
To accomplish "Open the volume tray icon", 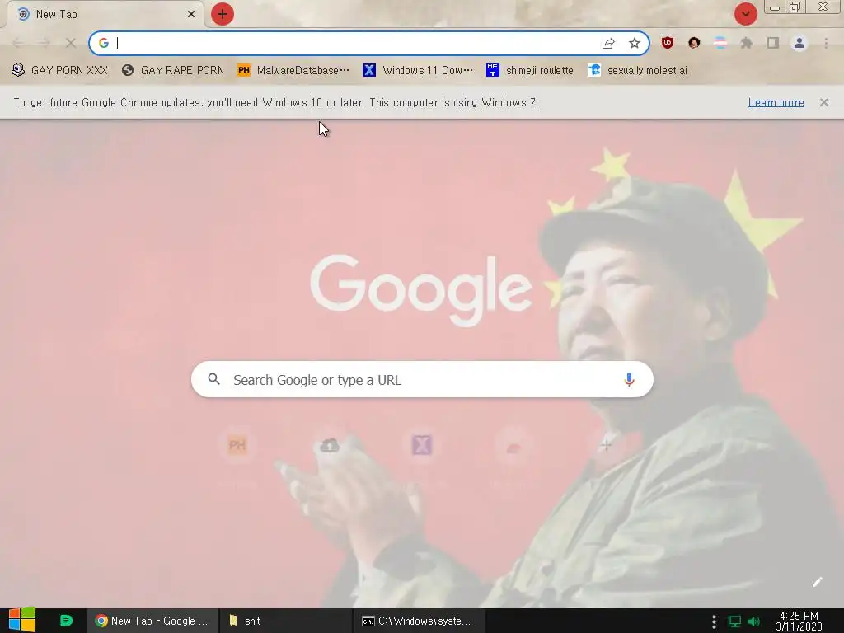I will pyautogui.click(x=754, y=621).
